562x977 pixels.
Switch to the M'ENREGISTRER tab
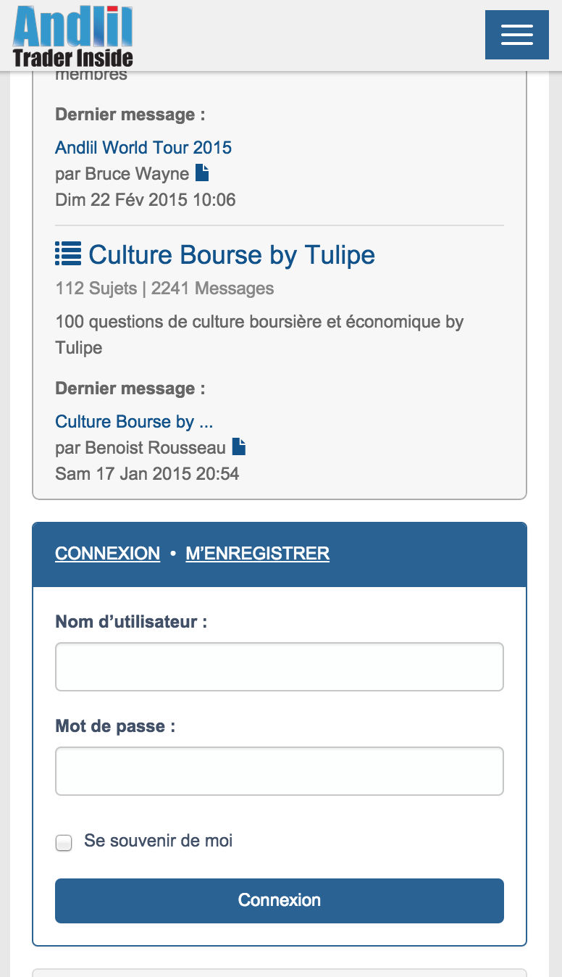coord(257,554)
